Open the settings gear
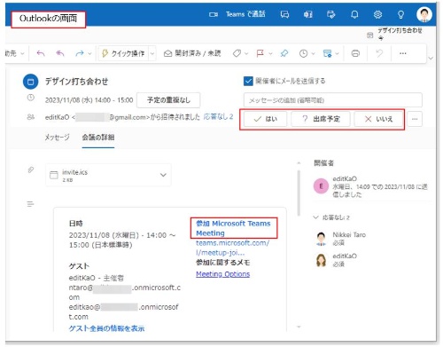This screenshot has width=443, height=347. coord(377,14)
